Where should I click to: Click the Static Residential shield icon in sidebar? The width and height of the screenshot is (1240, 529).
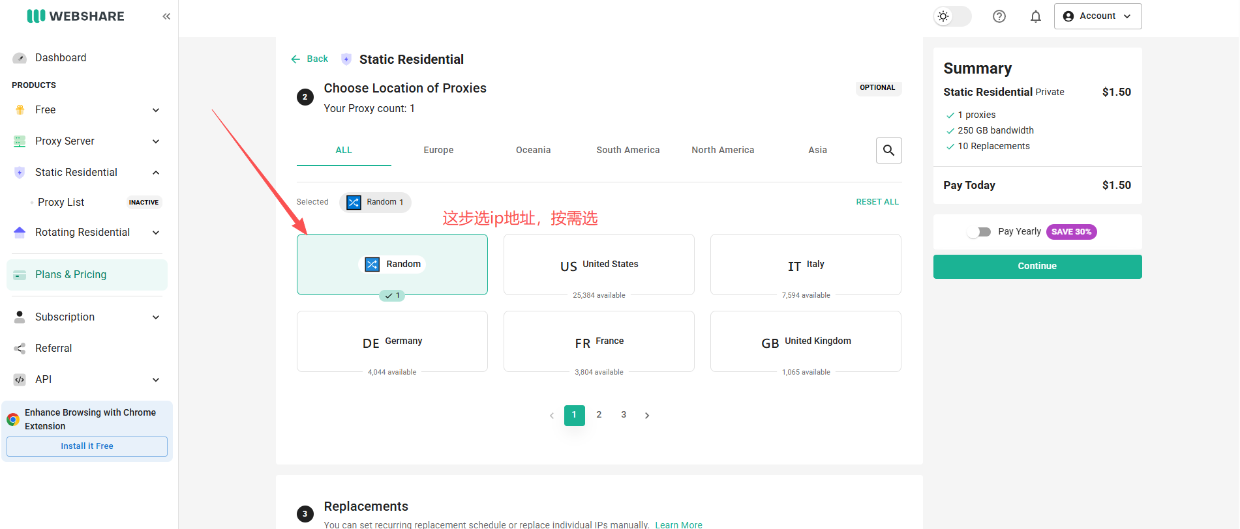(x=20, y=173)
